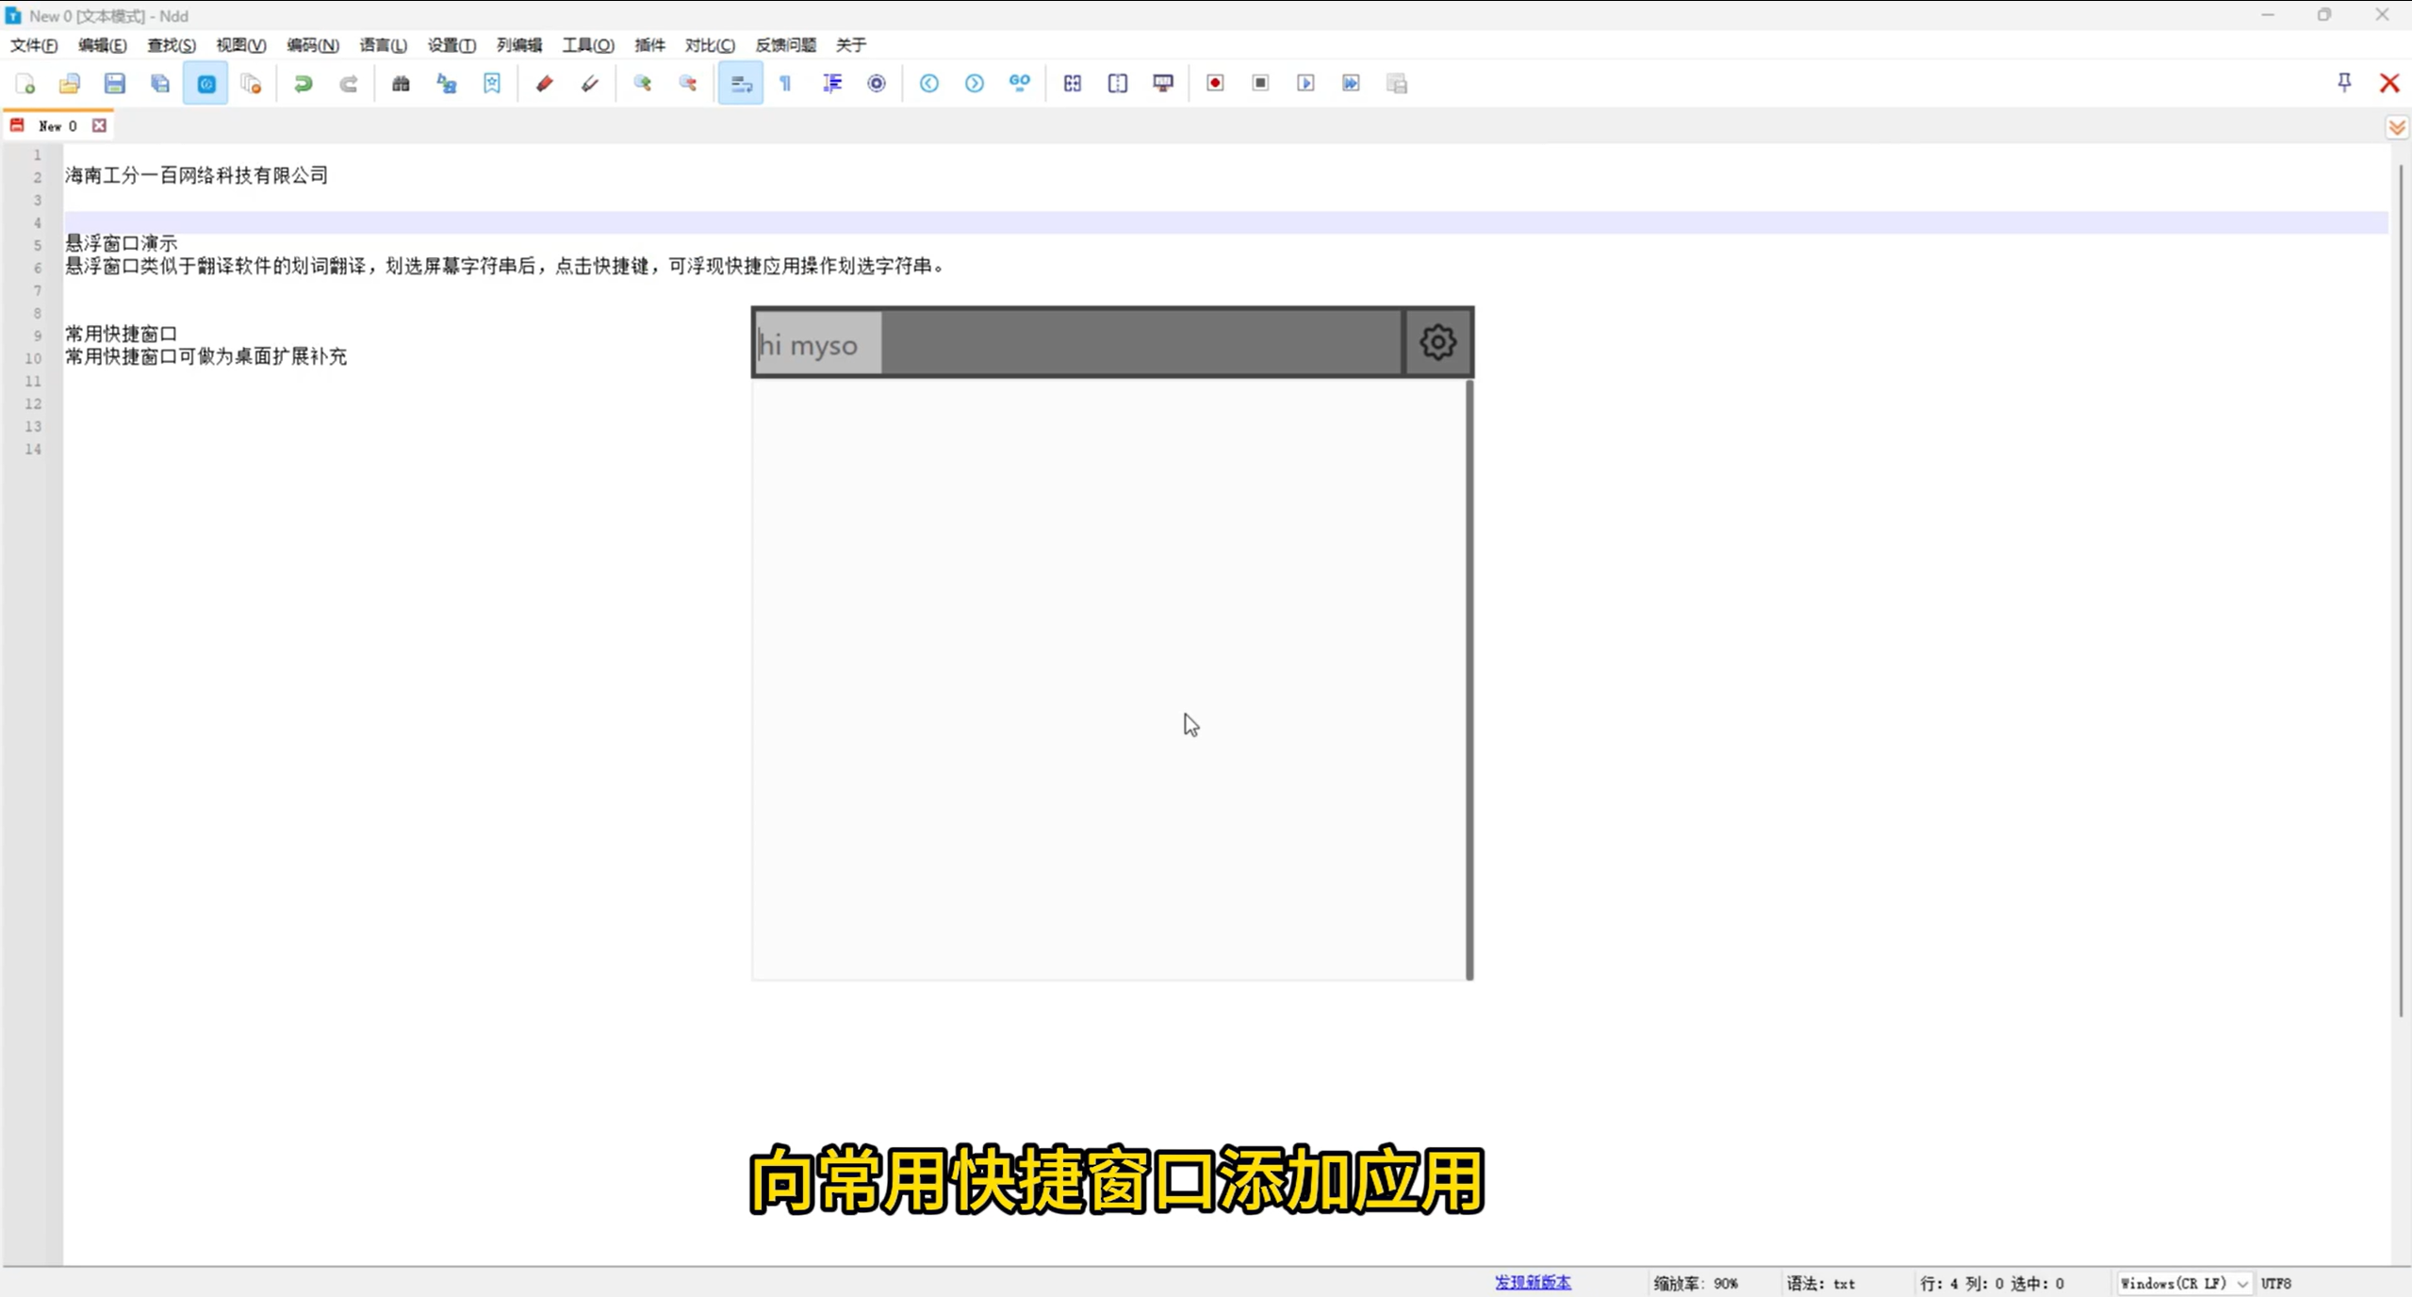Open the Windows(CR LF) line ending dropdown
Image resolution: width=2412 pixels, height=1297 pixels.
click(2183, 1283)
